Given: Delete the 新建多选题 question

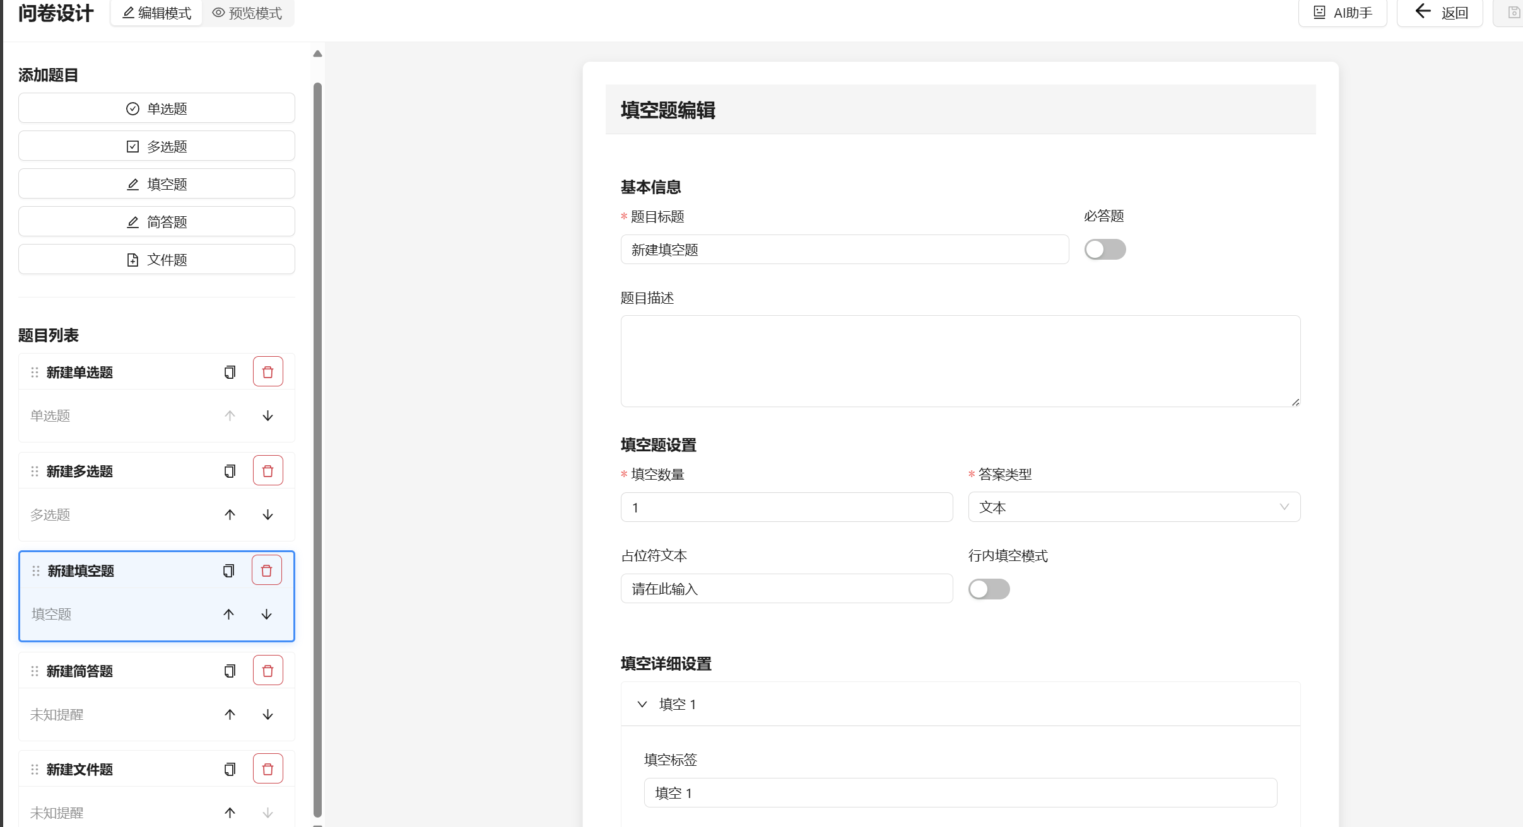Looking at the screenshot, I should click(x=268, y=470).
